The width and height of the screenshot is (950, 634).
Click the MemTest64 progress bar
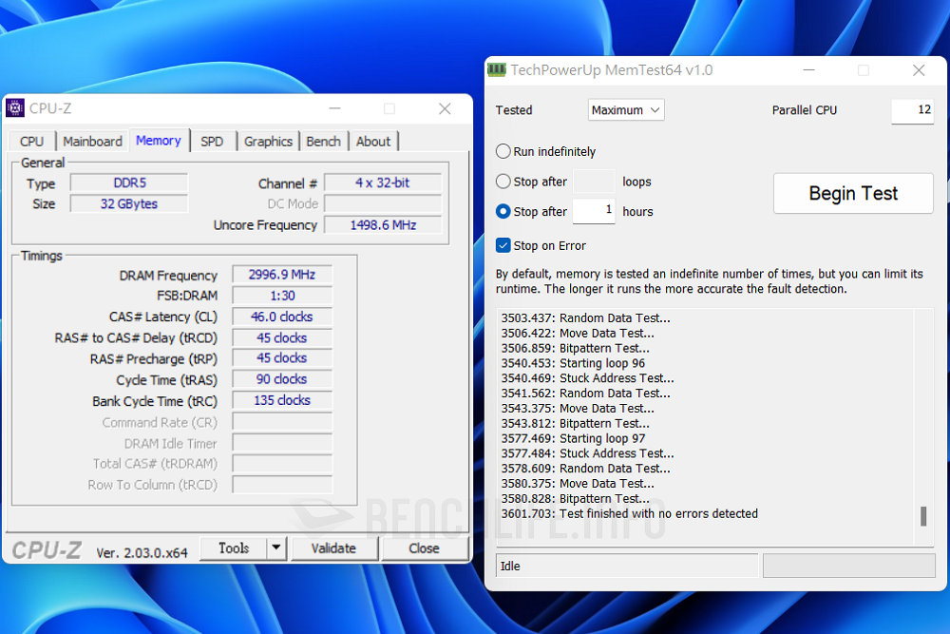tap(848, 566)
